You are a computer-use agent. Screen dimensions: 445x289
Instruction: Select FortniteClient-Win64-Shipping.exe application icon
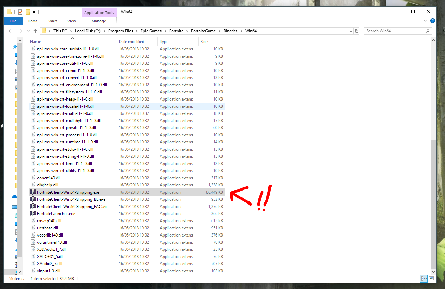[33, 192]
